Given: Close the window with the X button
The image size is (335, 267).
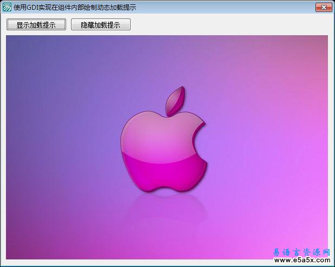Looking at the screenshot, I should pyautogui.click(x=324, y=7).
